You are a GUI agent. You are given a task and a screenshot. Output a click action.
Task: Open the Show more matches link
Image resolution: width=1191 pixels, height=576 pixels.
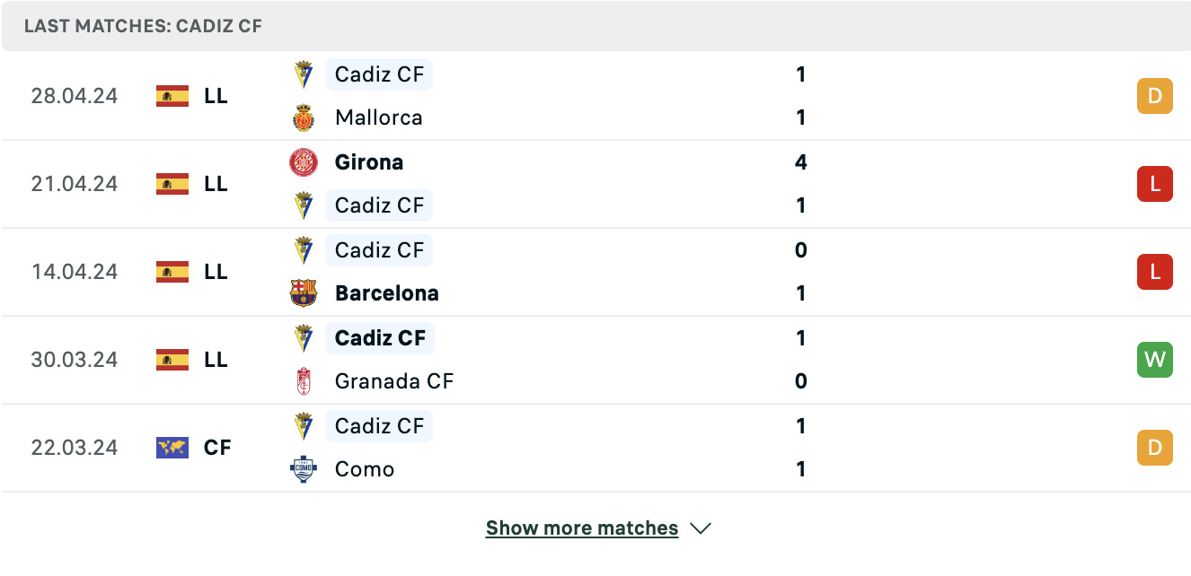582,528
